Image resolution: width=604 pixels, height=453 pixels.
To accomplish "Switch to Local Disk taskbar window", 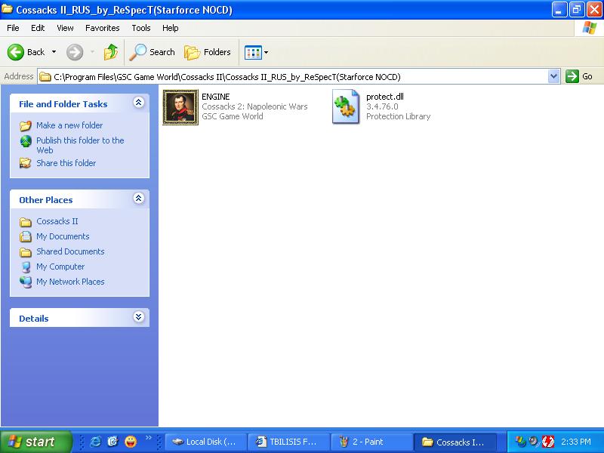I will [205, 442].
